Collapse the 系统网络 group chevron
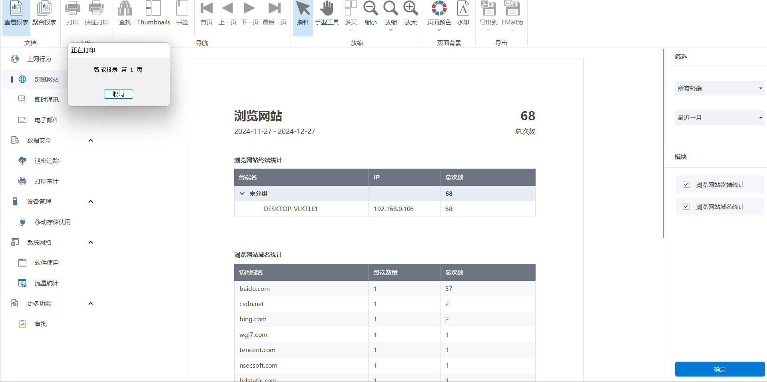This screenshot has height=382, width=767. pos(91,242)
